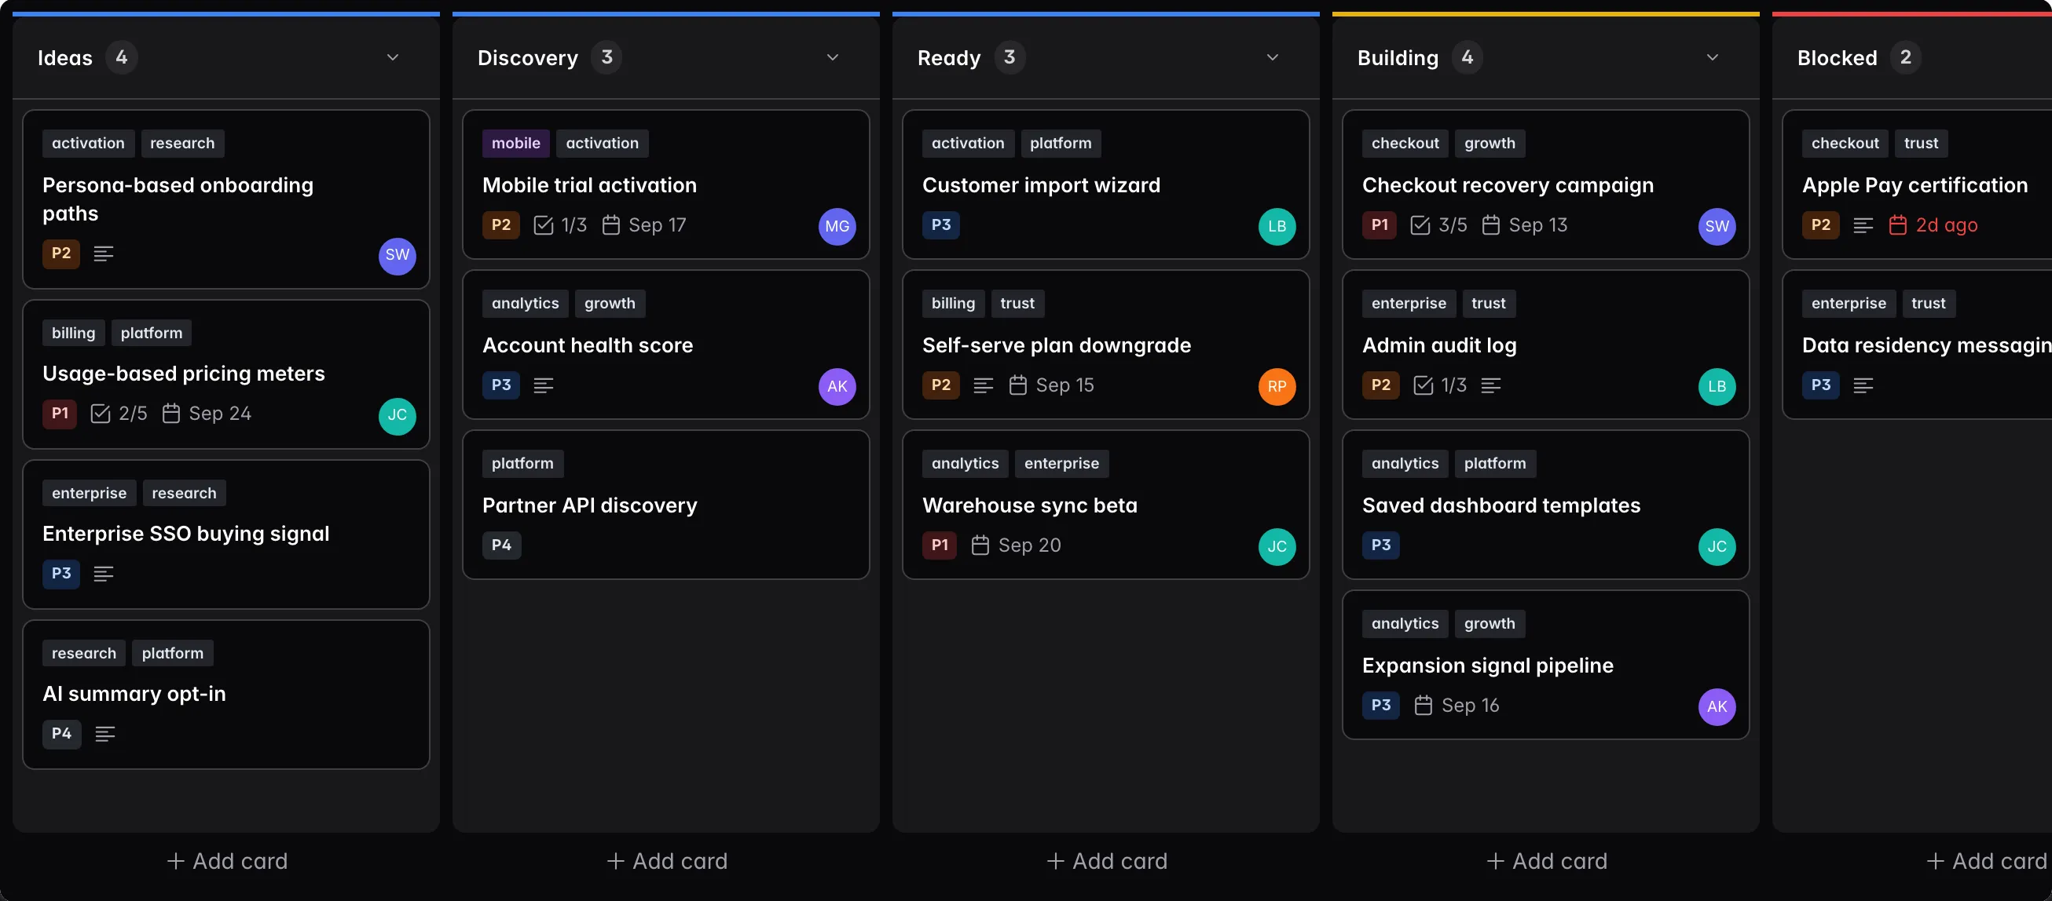Screen dimensions: 2052x901
Task: Click red overdue calendar icon on Apple Pay certification
Action: (x=1897, y=225)
